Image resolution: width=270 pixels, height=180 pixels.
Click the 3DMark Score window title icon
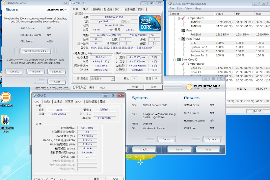(x=5, y=3)
